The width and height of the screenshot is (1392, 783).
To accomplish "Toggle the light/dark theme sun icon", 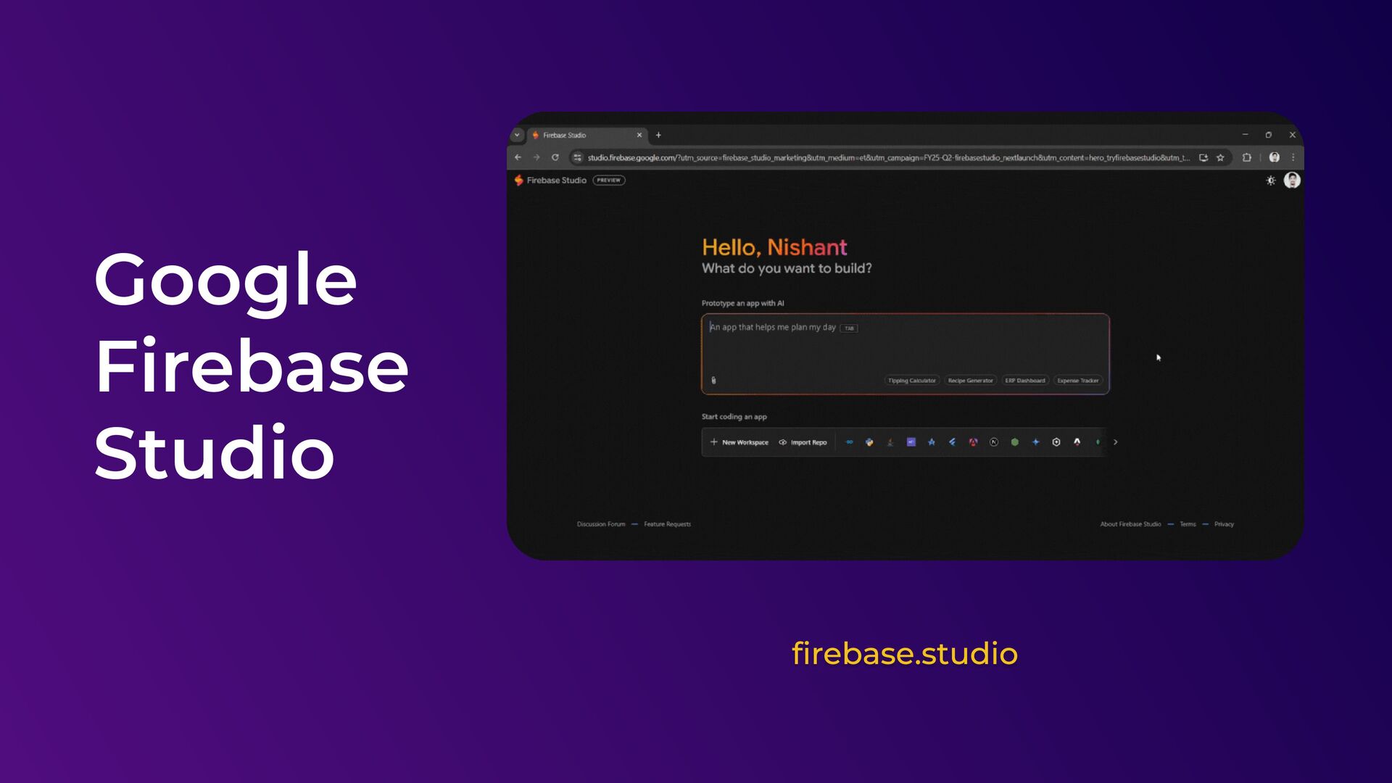I will pyautogui.click(x=1270, y=181).
